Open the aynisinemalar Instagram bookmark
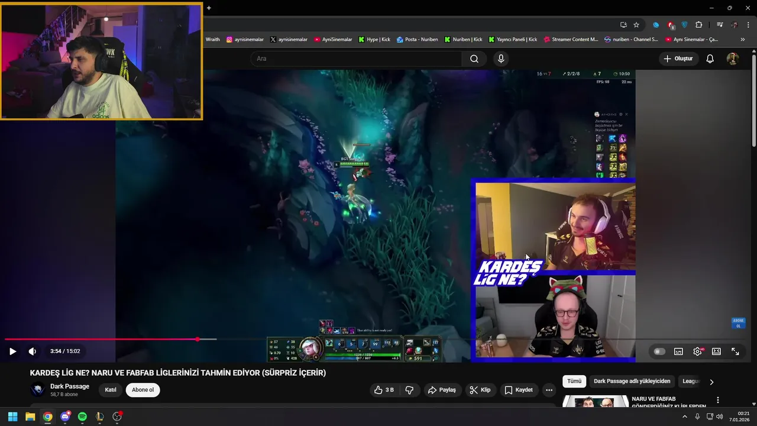757x426 pixels. pyautogui.click(x=245, y=40)
